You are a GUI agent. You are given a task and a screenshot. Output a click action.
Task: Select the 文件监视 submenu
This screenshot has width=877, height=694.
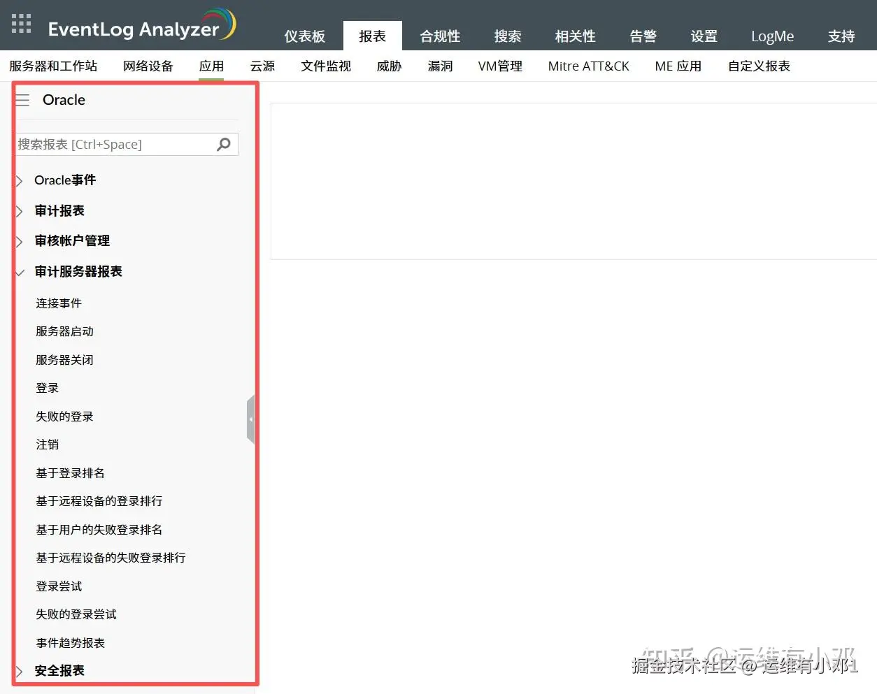tap(326, 66)
